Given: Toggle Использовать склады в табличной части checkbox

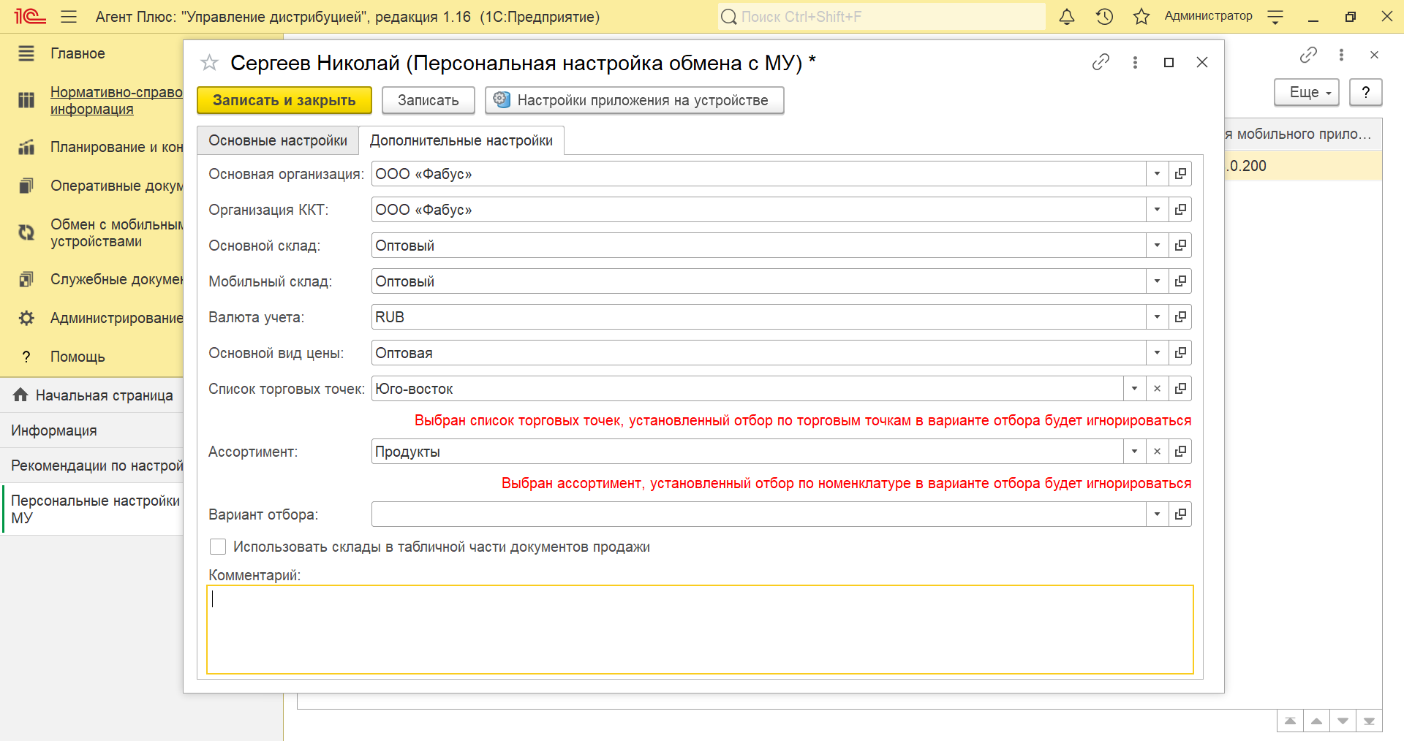Looking at the screenshot, I should (218, 547).
